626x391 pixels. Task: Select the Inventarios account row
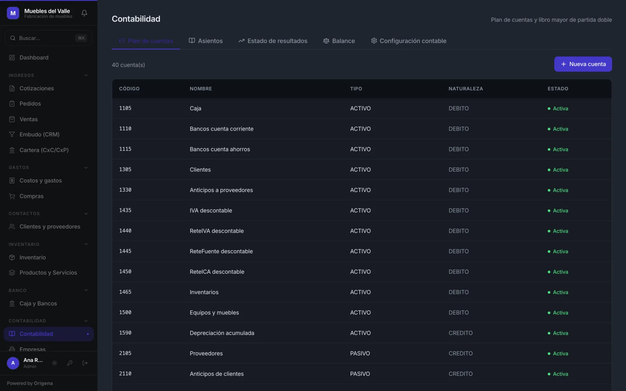[x=362, y=292]
